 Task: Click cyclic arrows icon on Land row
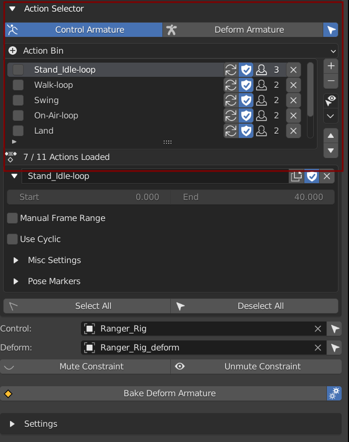coord(231,130)
